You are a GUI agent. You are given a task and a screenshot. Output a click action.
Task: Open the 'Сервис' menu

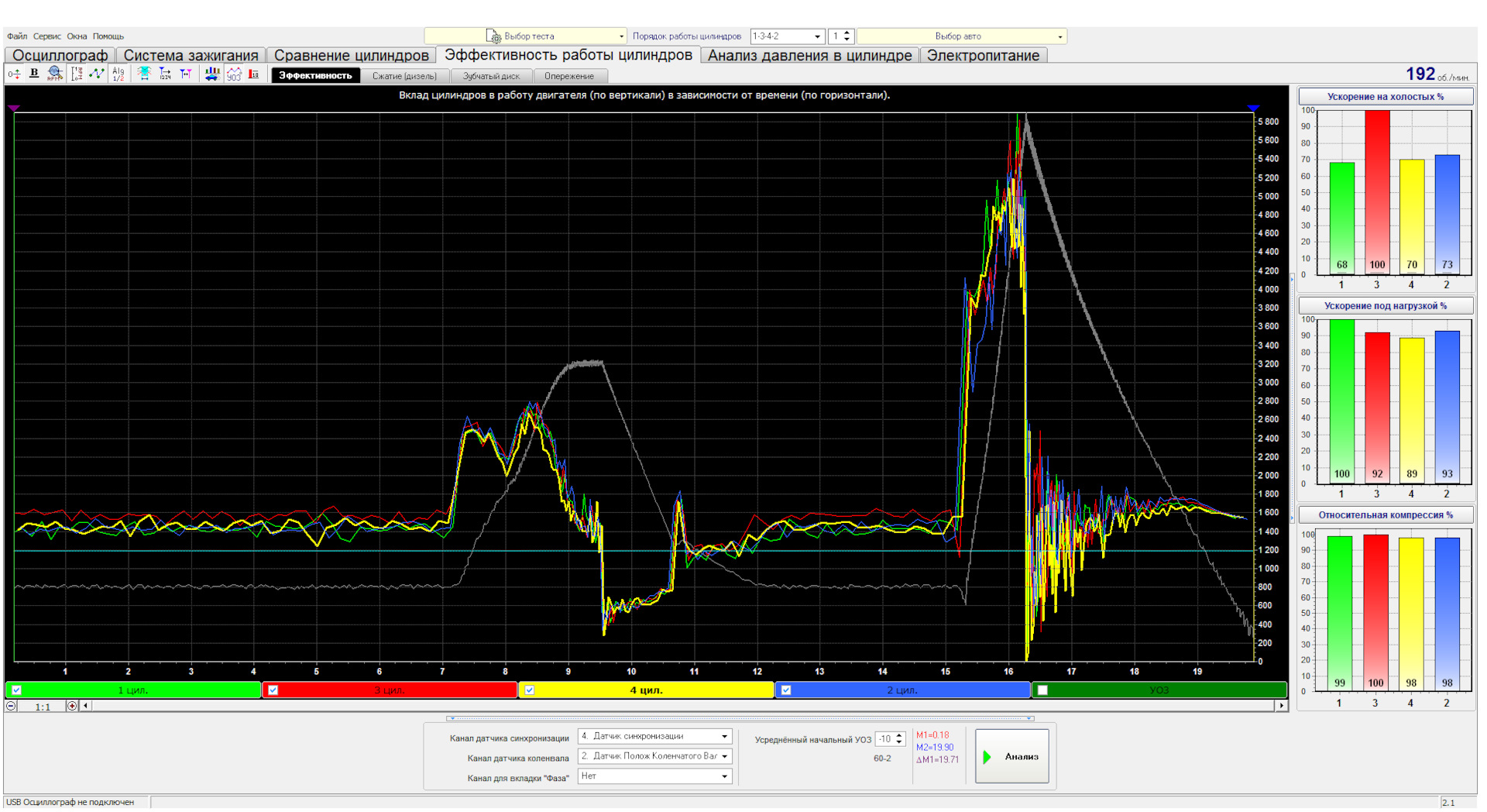pos(46,36)
